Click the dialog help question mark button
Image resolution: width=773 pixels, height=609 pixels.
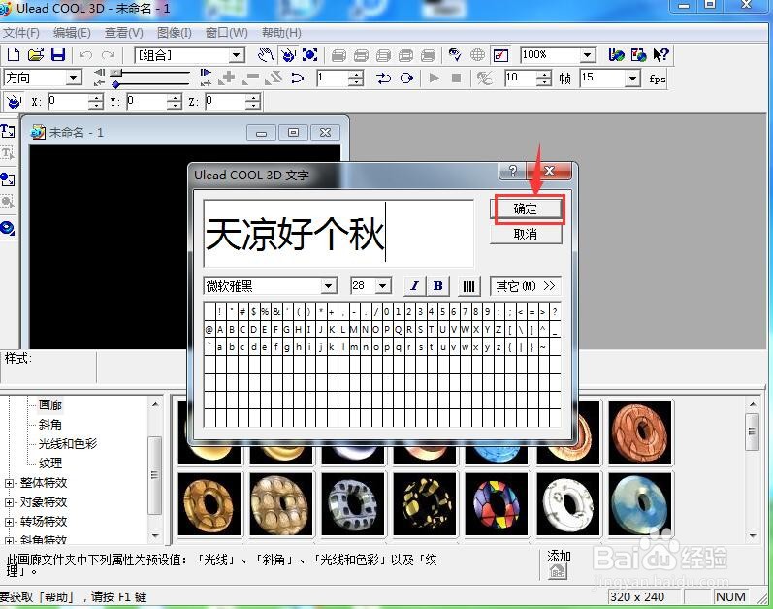pyautogui.click(x=513, y=171)
